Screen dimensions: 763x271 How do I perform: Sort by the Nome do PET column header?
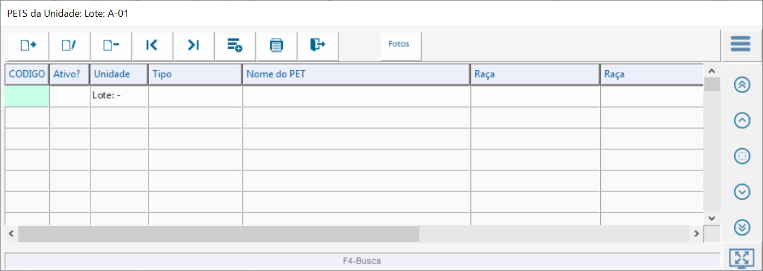[356, 74]
